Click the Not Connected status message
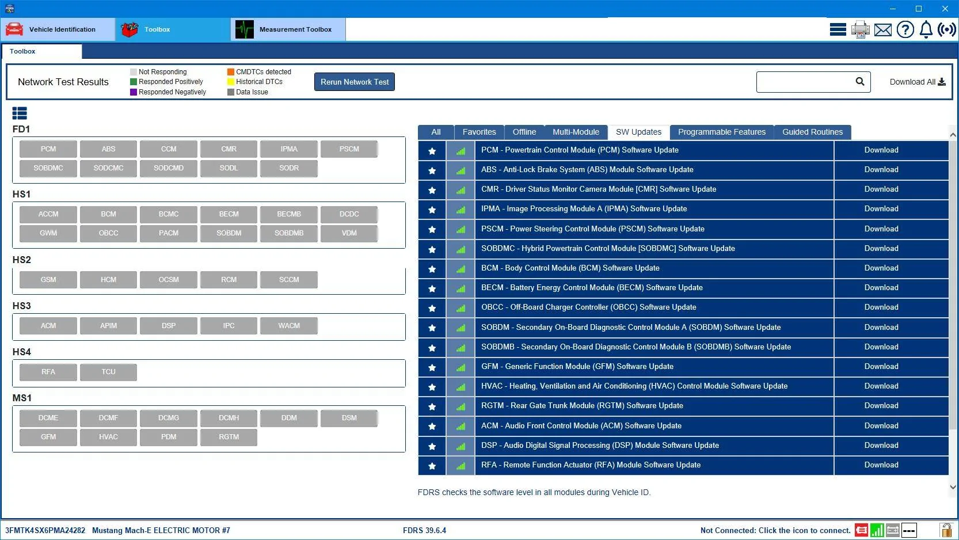Image resolution: width=959 pixels, height=540 pixels. click(775, 531)
